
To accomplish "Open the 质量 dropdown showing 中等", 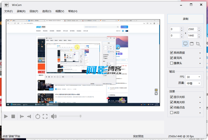I will pyautogui.click(x=193, y=84).
